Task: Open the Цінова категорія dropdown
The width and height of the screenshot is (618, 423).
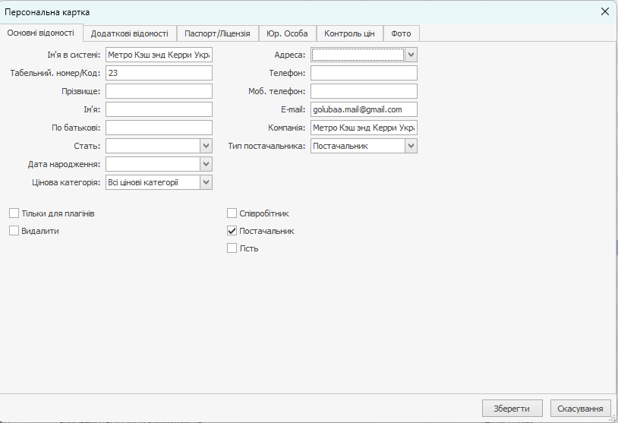Action: click(206, 182)
